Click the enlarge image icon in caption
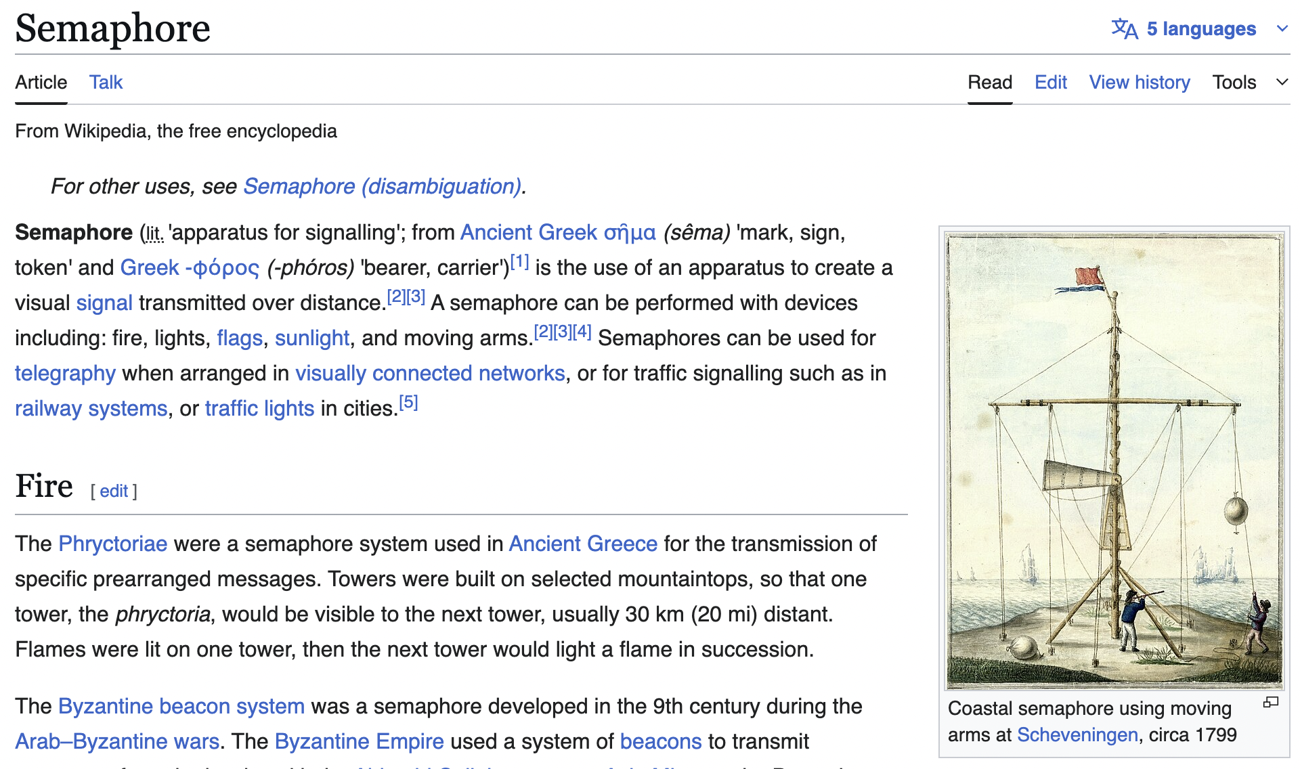Screen dimensions: 1300x769 (1271, 703)
